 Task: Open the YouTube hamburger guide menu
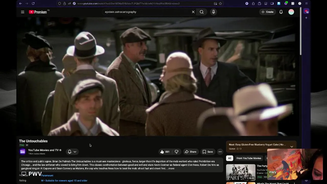point(22,12)
